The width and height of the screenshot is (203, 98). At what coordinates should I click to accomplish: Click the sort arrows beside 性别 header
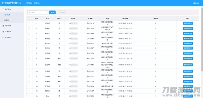pos(61,19)
